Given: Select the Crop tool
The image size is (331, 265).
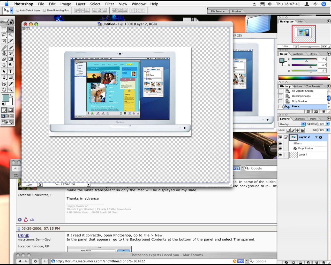Looking at the screenshot, I should (4, 41).
